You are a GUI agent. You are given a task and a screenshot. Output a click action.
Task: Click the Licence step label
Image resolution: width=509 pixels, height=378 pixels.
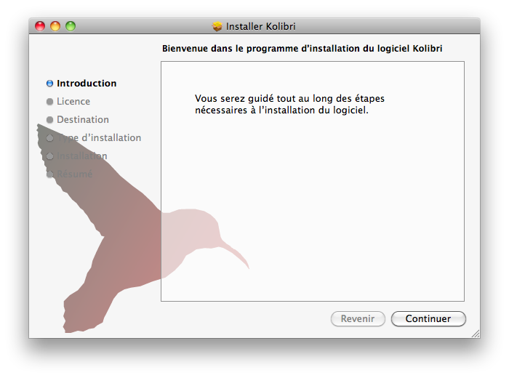pos(73,102)
